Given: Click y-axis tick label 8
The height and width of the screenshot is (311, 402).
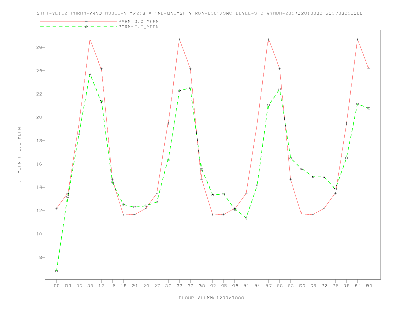Looking at the screenshot, I should point(40,257).
